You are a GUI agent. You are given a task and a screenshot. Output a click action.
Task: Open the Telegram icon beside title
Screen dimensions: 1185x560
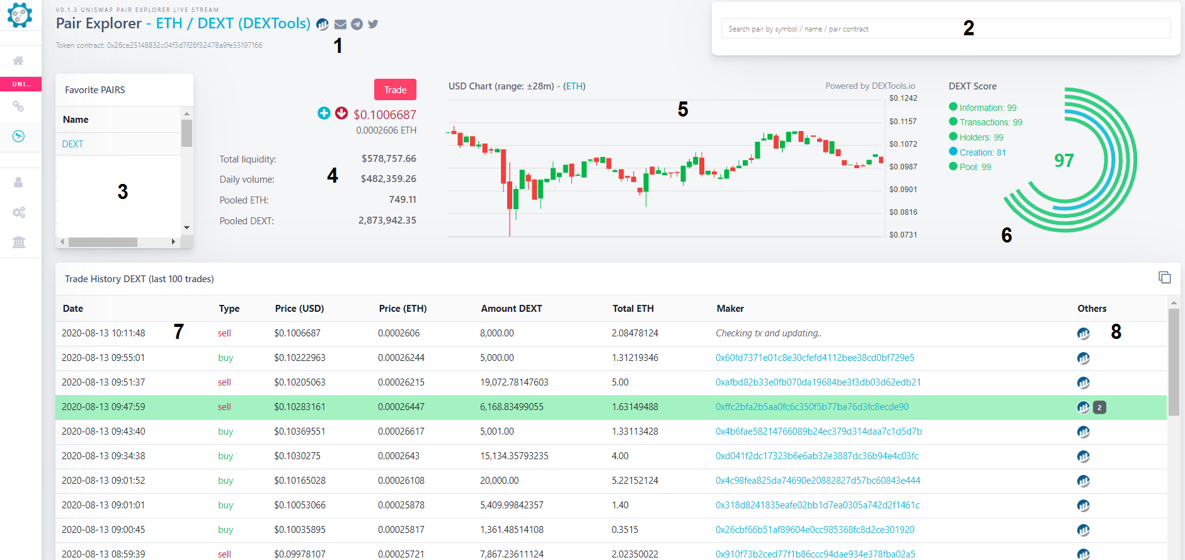tap(357, 24)
